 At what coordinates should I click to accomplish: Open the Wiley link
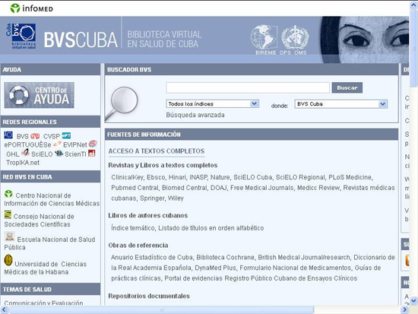(176, 198)
